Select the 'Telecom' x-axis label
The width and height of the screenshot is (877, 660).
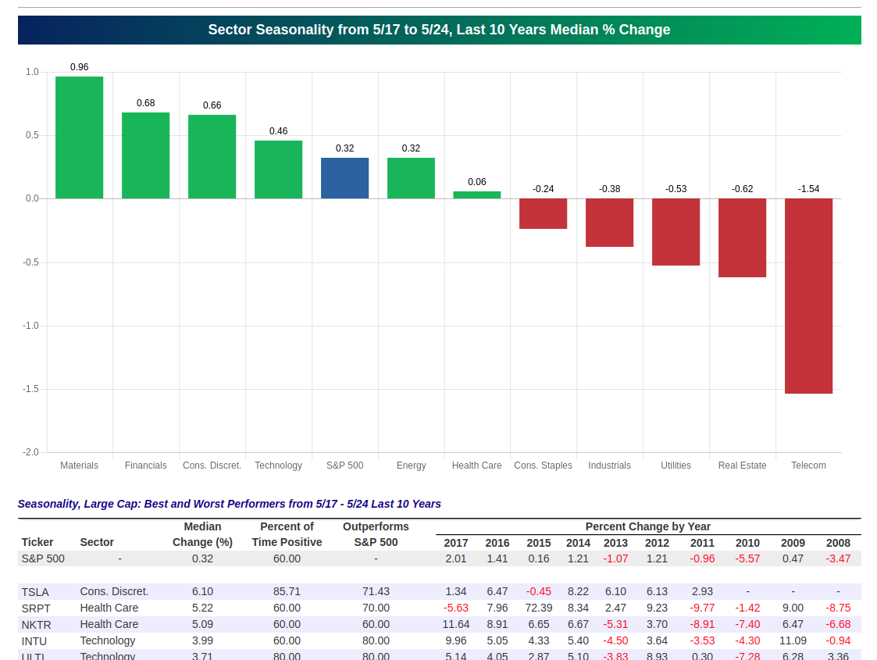coord(808,466)
